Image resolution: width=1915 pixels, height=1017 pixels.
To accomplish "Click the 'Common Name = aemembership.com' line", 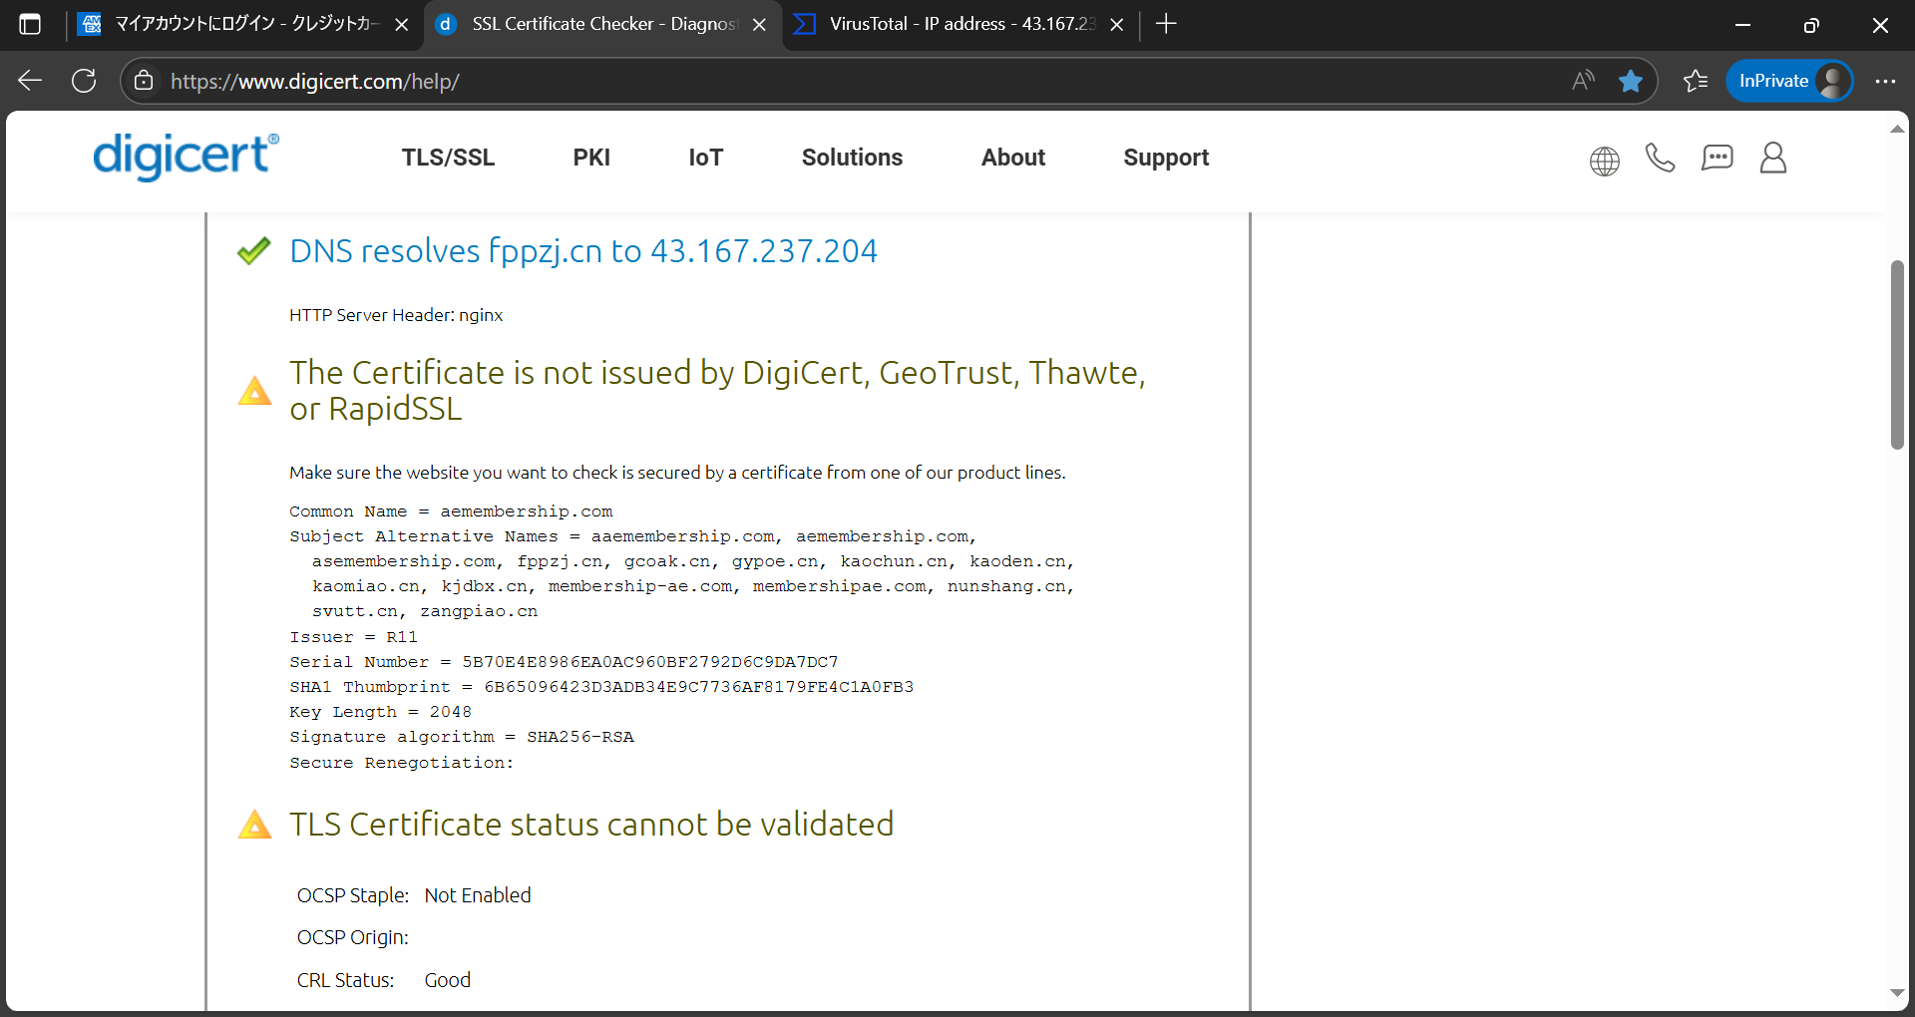I will coord(451,511).
